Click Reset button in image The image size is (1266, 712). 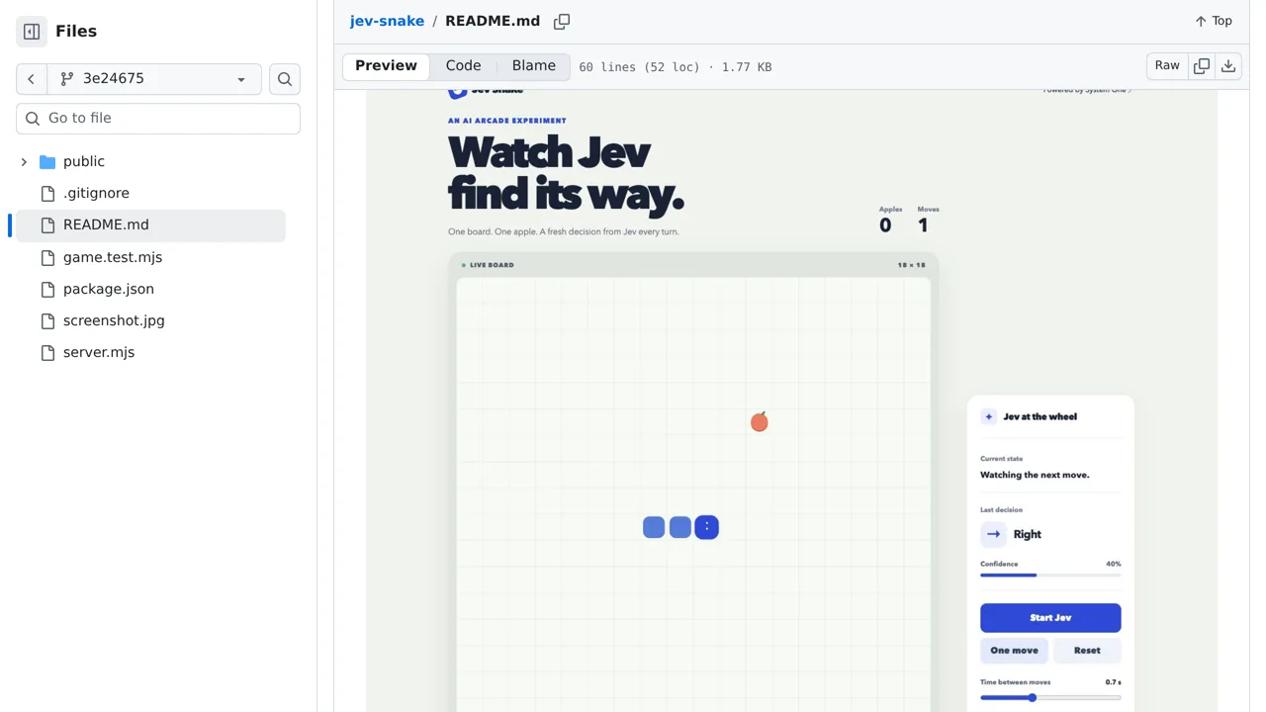(1087, 651)
